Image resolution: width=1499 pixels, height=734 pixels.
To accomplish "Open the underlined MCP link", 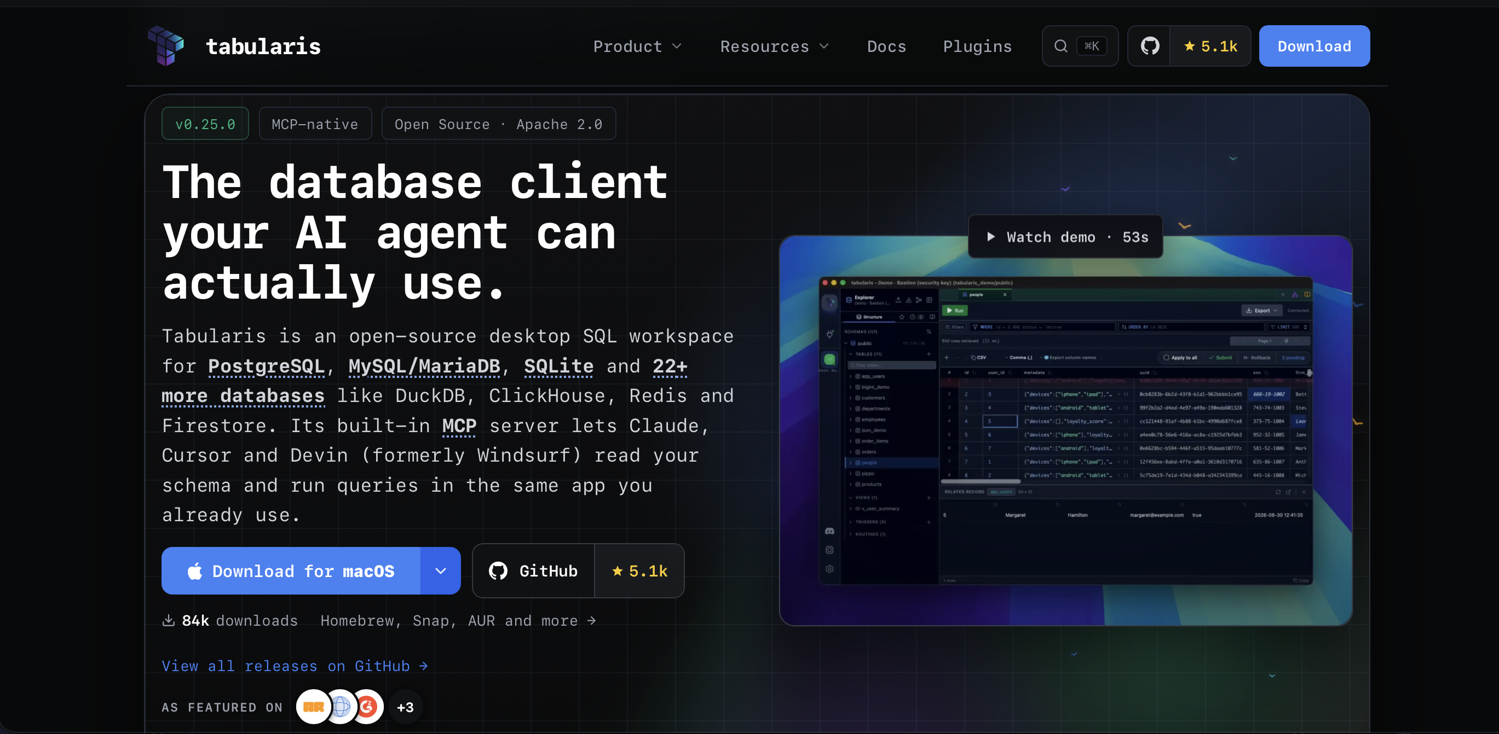I will point(459,426).
